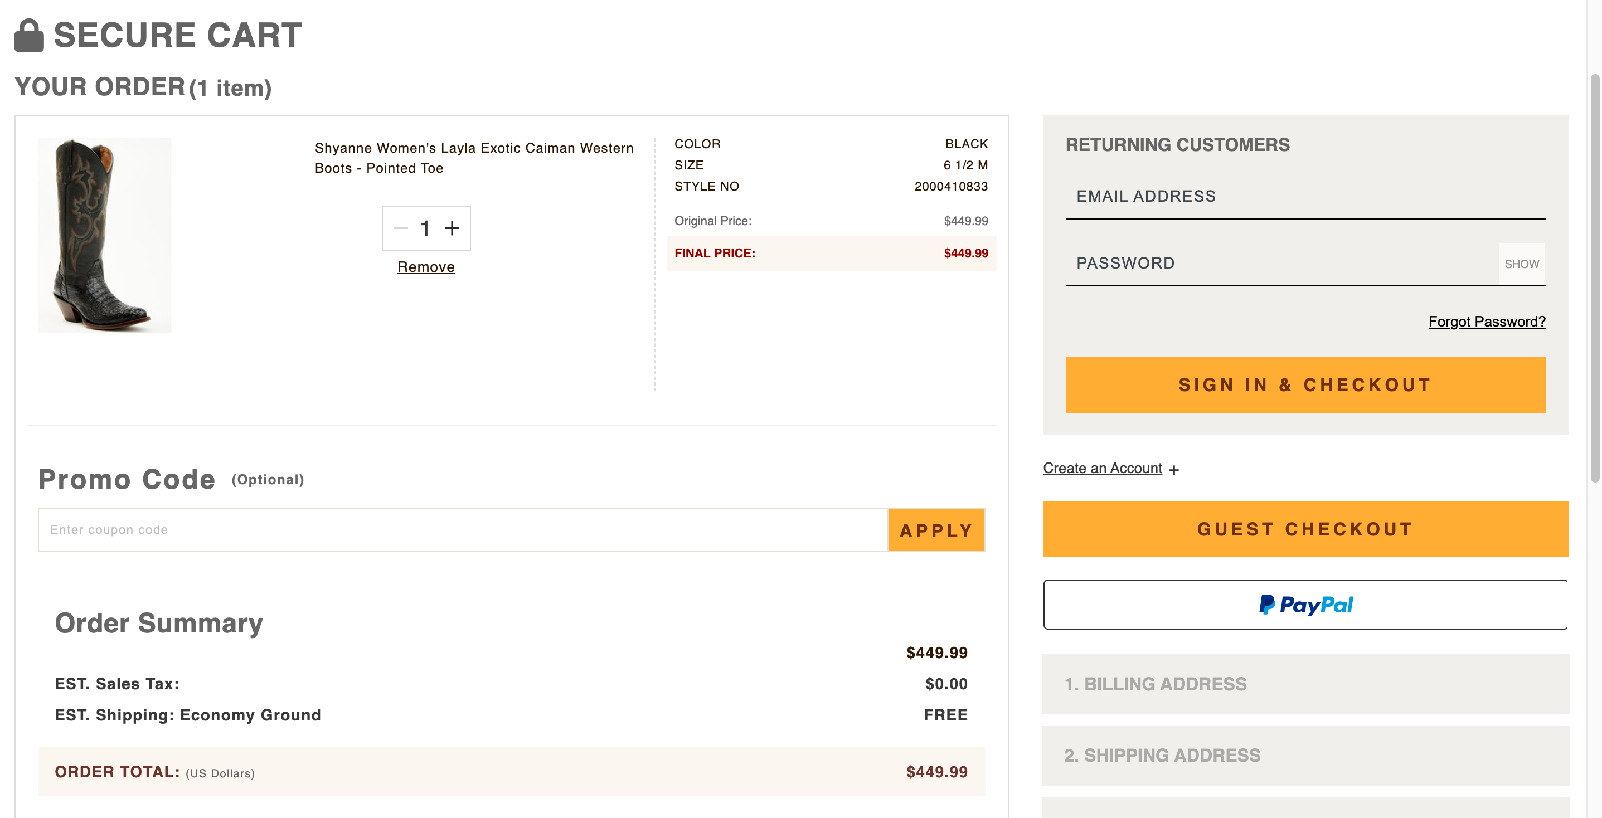Show the password text
Image resolution: width=1602 pixels, height=818 pixels.
(x=1522, y=264)
